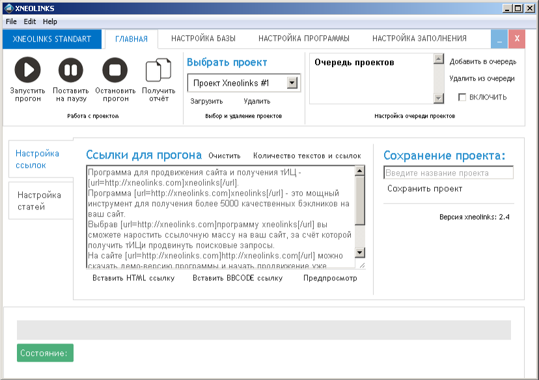This screenshot has height=380, width=539.
Task: Click Предпросмотр button
Action: pyautogui.click(x=330, y=278)
